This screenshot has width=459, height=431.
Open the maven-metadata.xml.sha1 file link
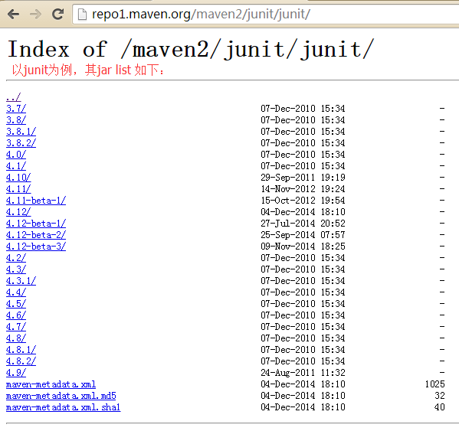click(x=63, y=407)
